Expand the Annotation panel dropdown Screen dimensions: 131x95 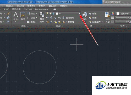click(27, 26)
